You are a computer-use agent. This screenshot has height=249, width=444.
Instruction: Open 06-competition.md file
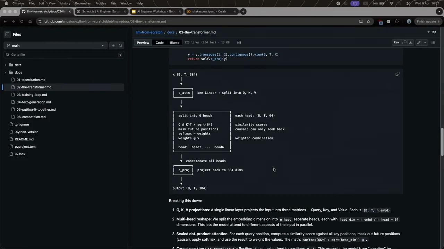tap(31, 117)
